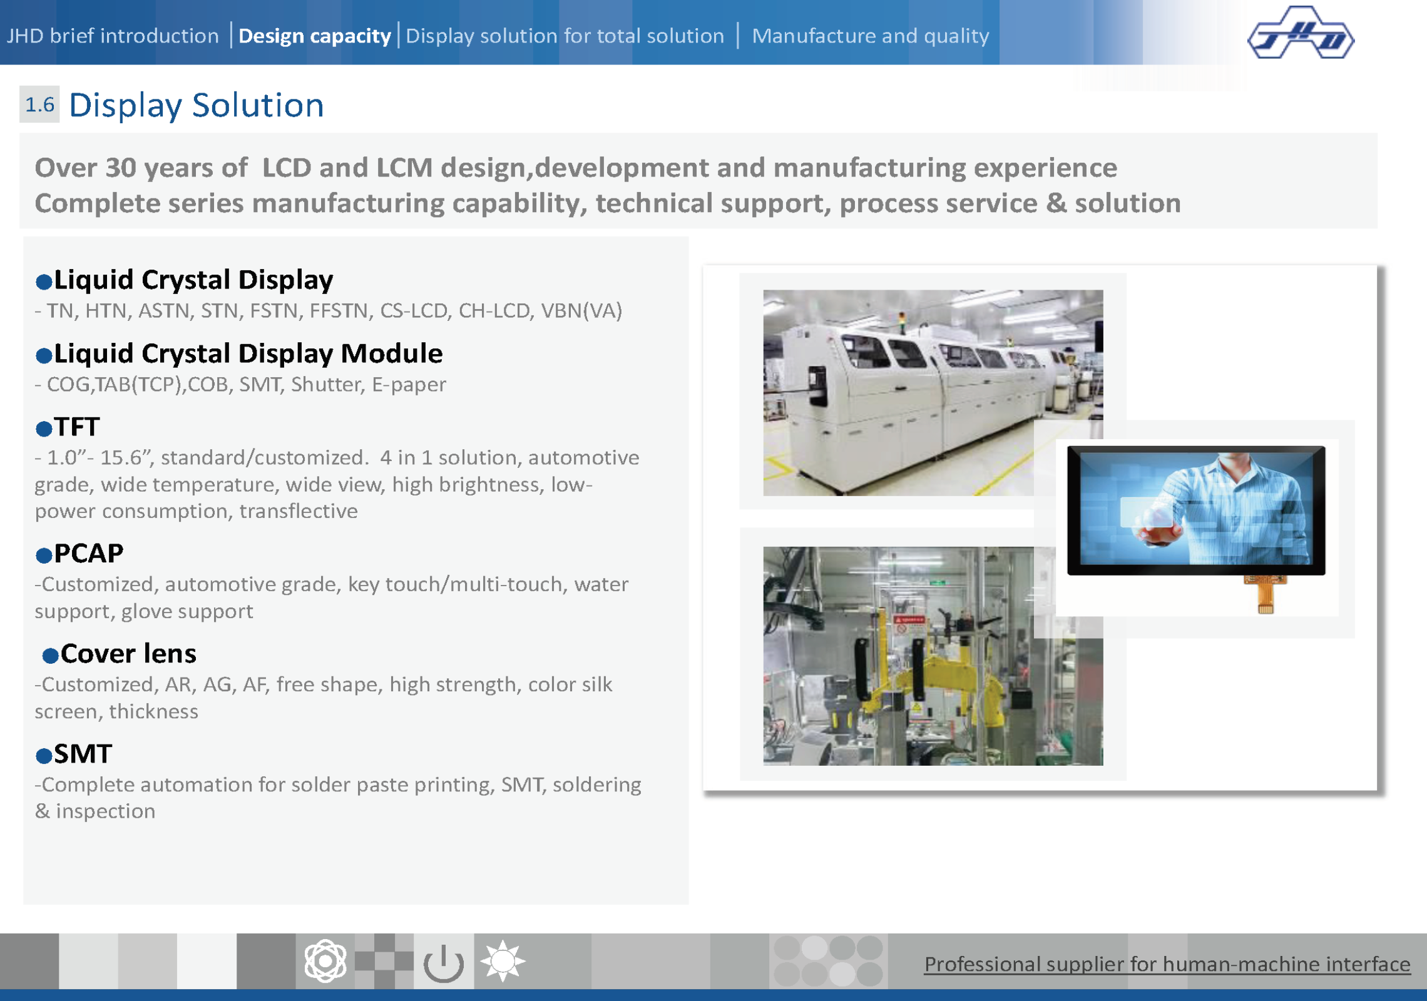Click the TFT bullet heading
This screenshot has height=1001, width=1427.
click(76, 427)
